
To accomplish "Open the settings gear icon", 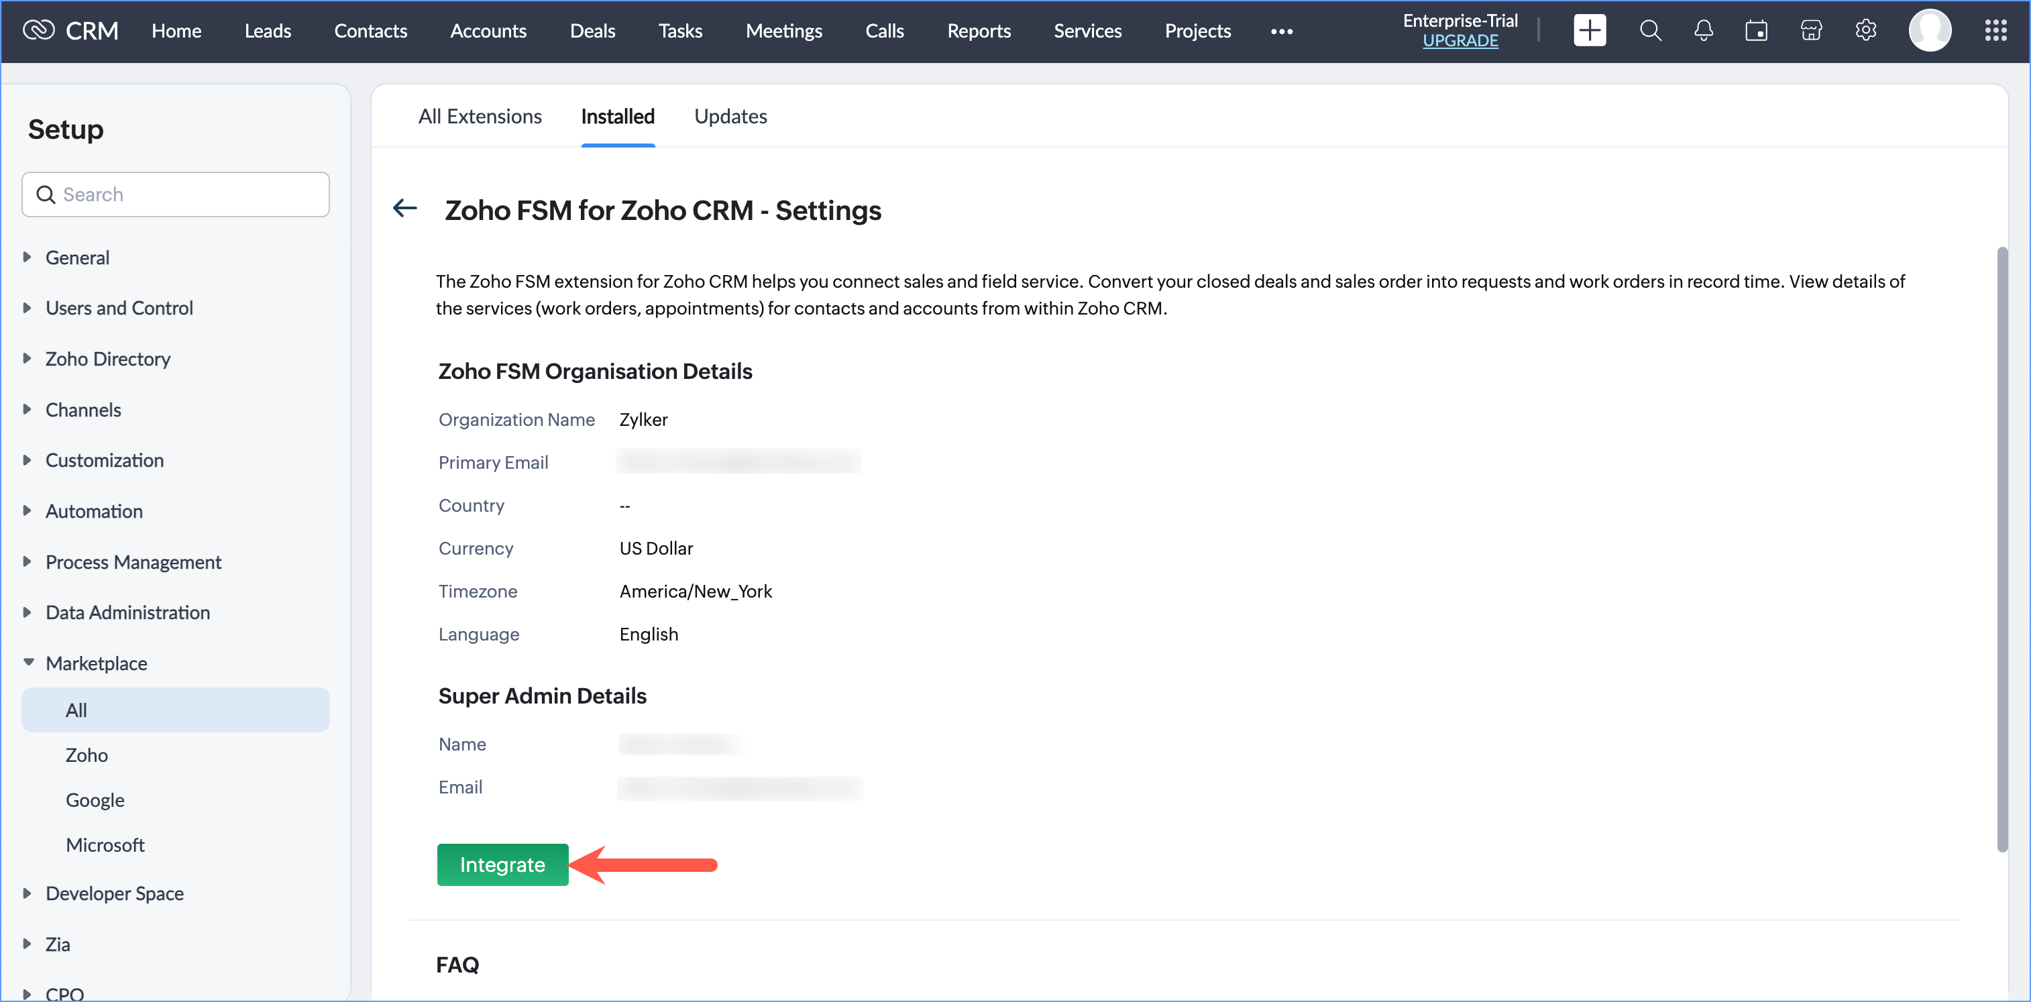I will (x=1865, y=31).
